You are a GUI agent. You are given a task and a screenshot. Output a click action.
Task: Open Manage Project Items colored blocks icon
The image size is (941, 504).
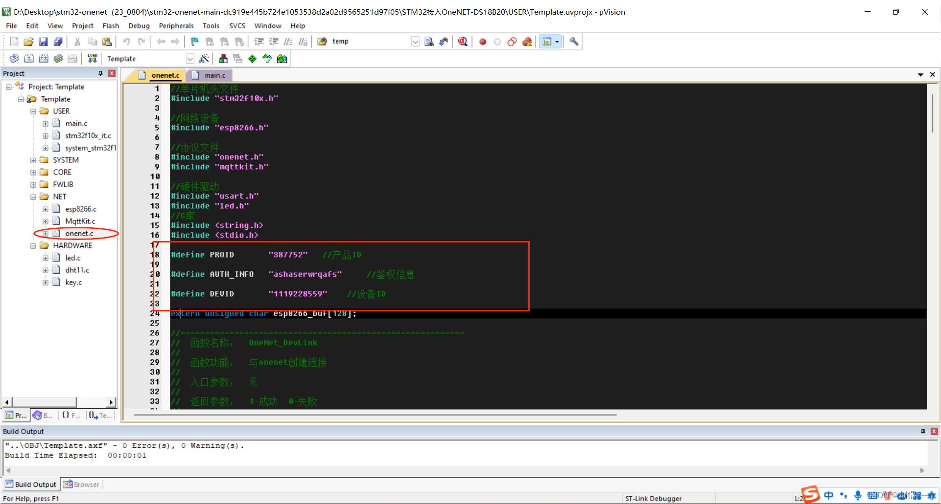223,59
